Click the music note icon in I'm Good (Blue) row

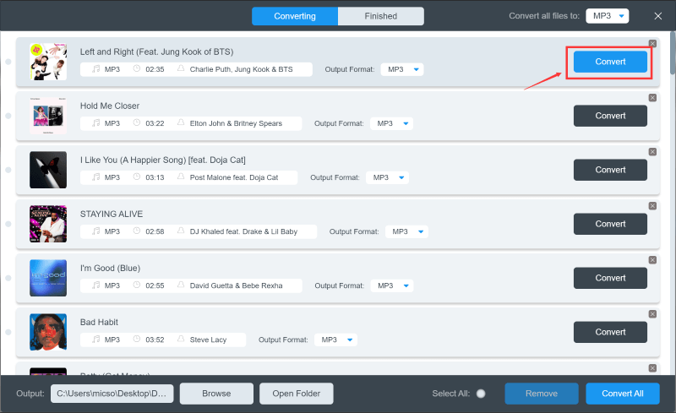95,285
